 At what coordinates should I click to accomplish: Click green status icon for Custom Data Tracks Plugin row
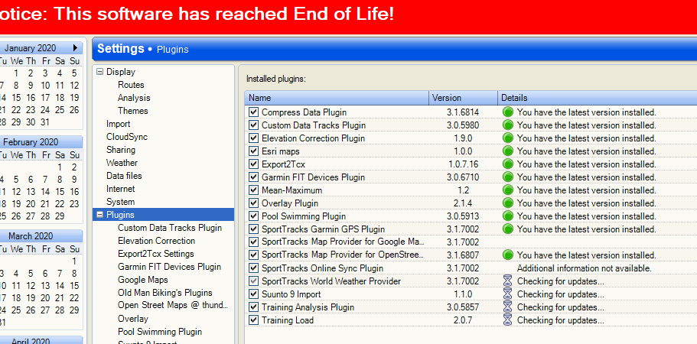pyautogui.click(x=507, y=125)
